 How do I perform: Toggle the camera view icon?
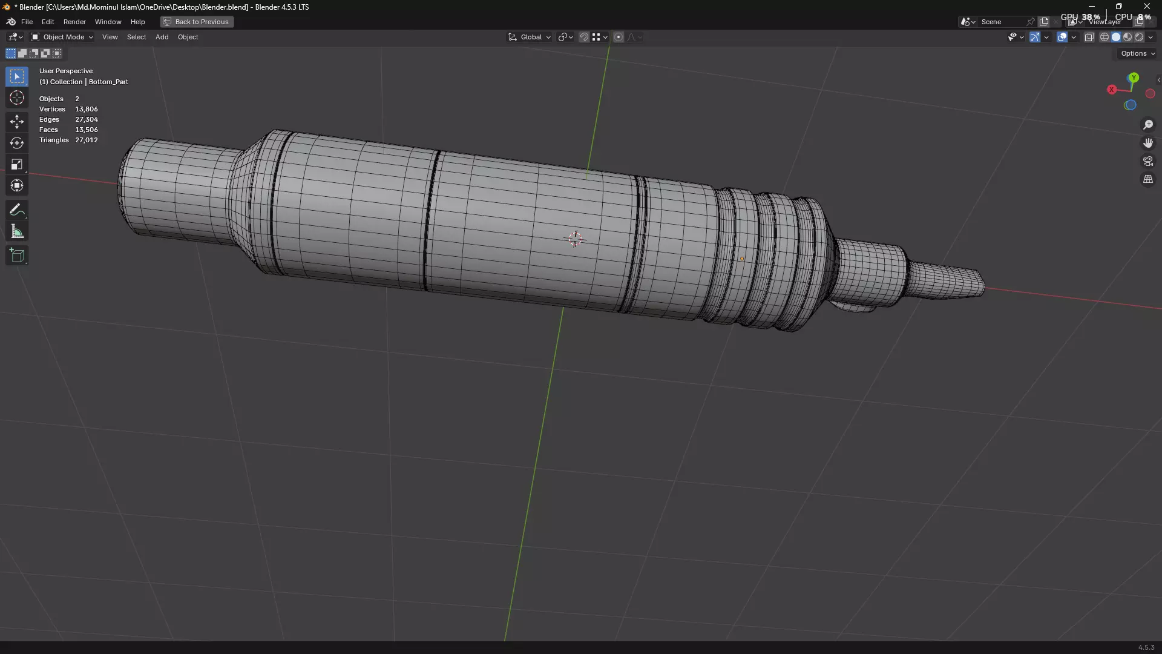1148,161
